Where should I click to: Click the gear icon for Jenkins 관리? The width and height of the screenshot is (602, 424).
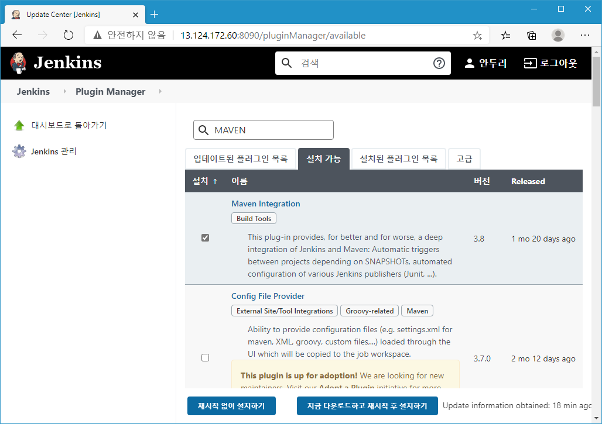[x=19, y=151]
